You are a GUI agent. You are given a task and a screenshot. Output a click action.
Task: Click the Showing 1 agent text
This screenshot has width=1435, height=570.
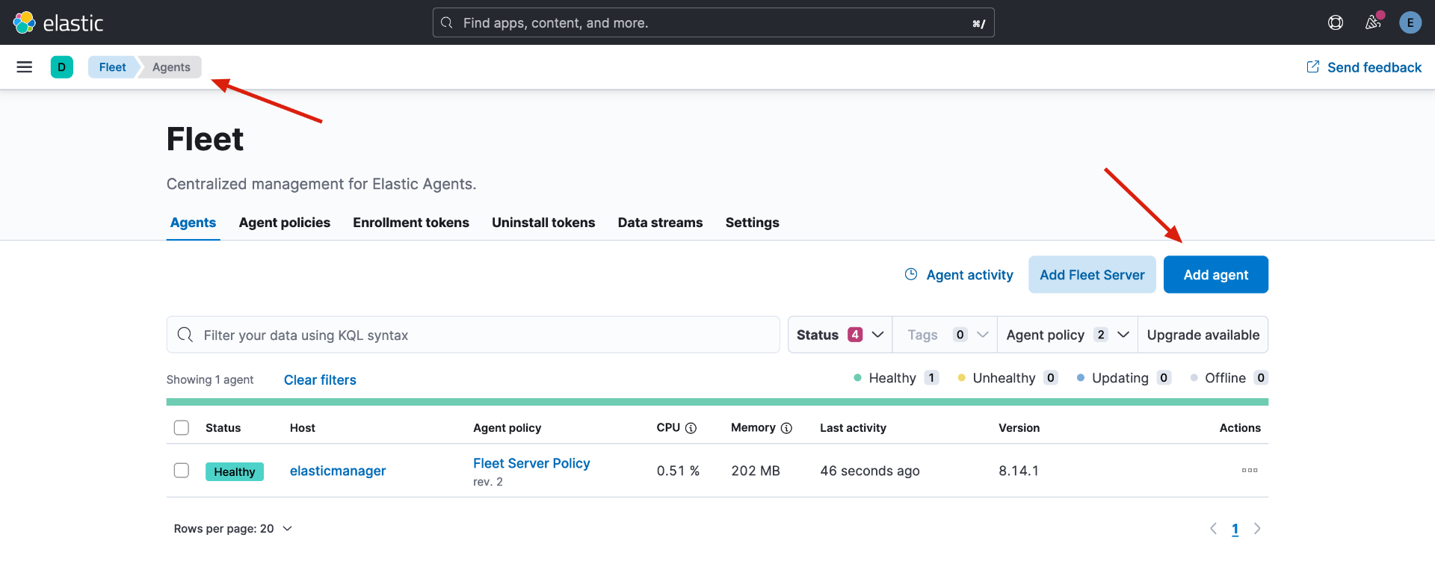[210, 380]
